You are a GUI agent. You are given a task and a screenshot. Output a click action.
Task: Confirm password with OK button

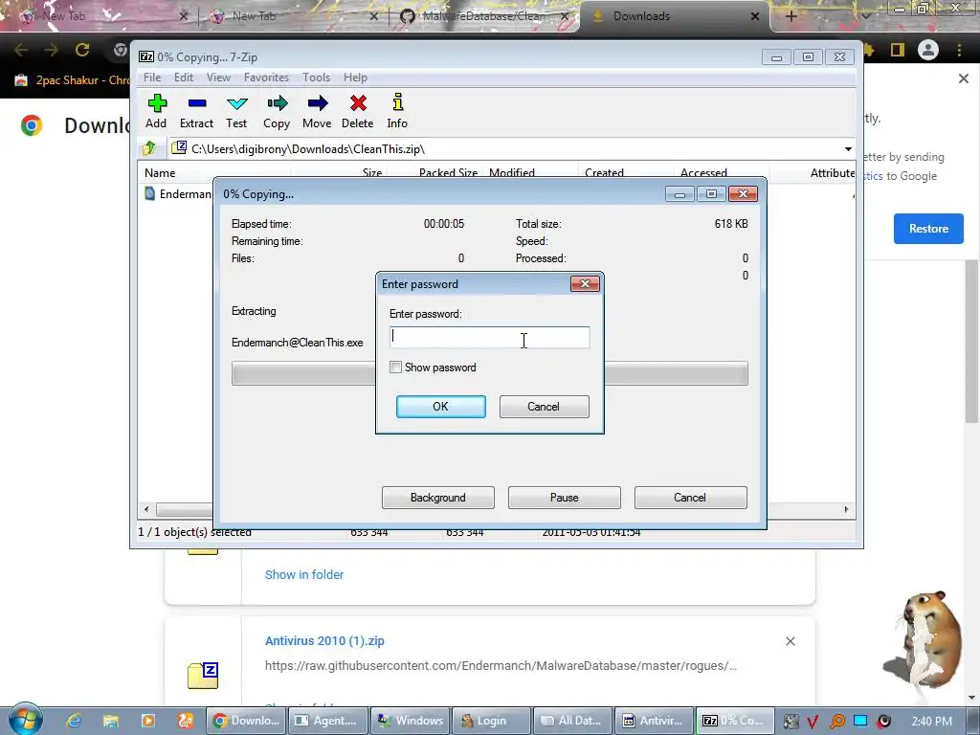[440, 406]
